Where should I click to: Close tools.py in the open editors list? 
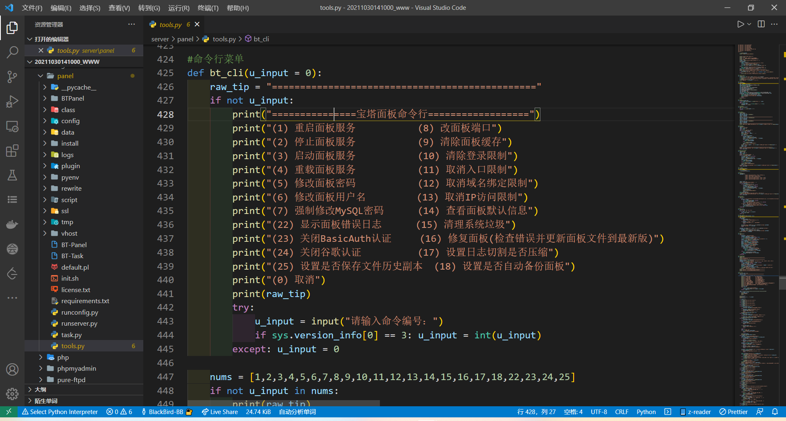point(41,50)
